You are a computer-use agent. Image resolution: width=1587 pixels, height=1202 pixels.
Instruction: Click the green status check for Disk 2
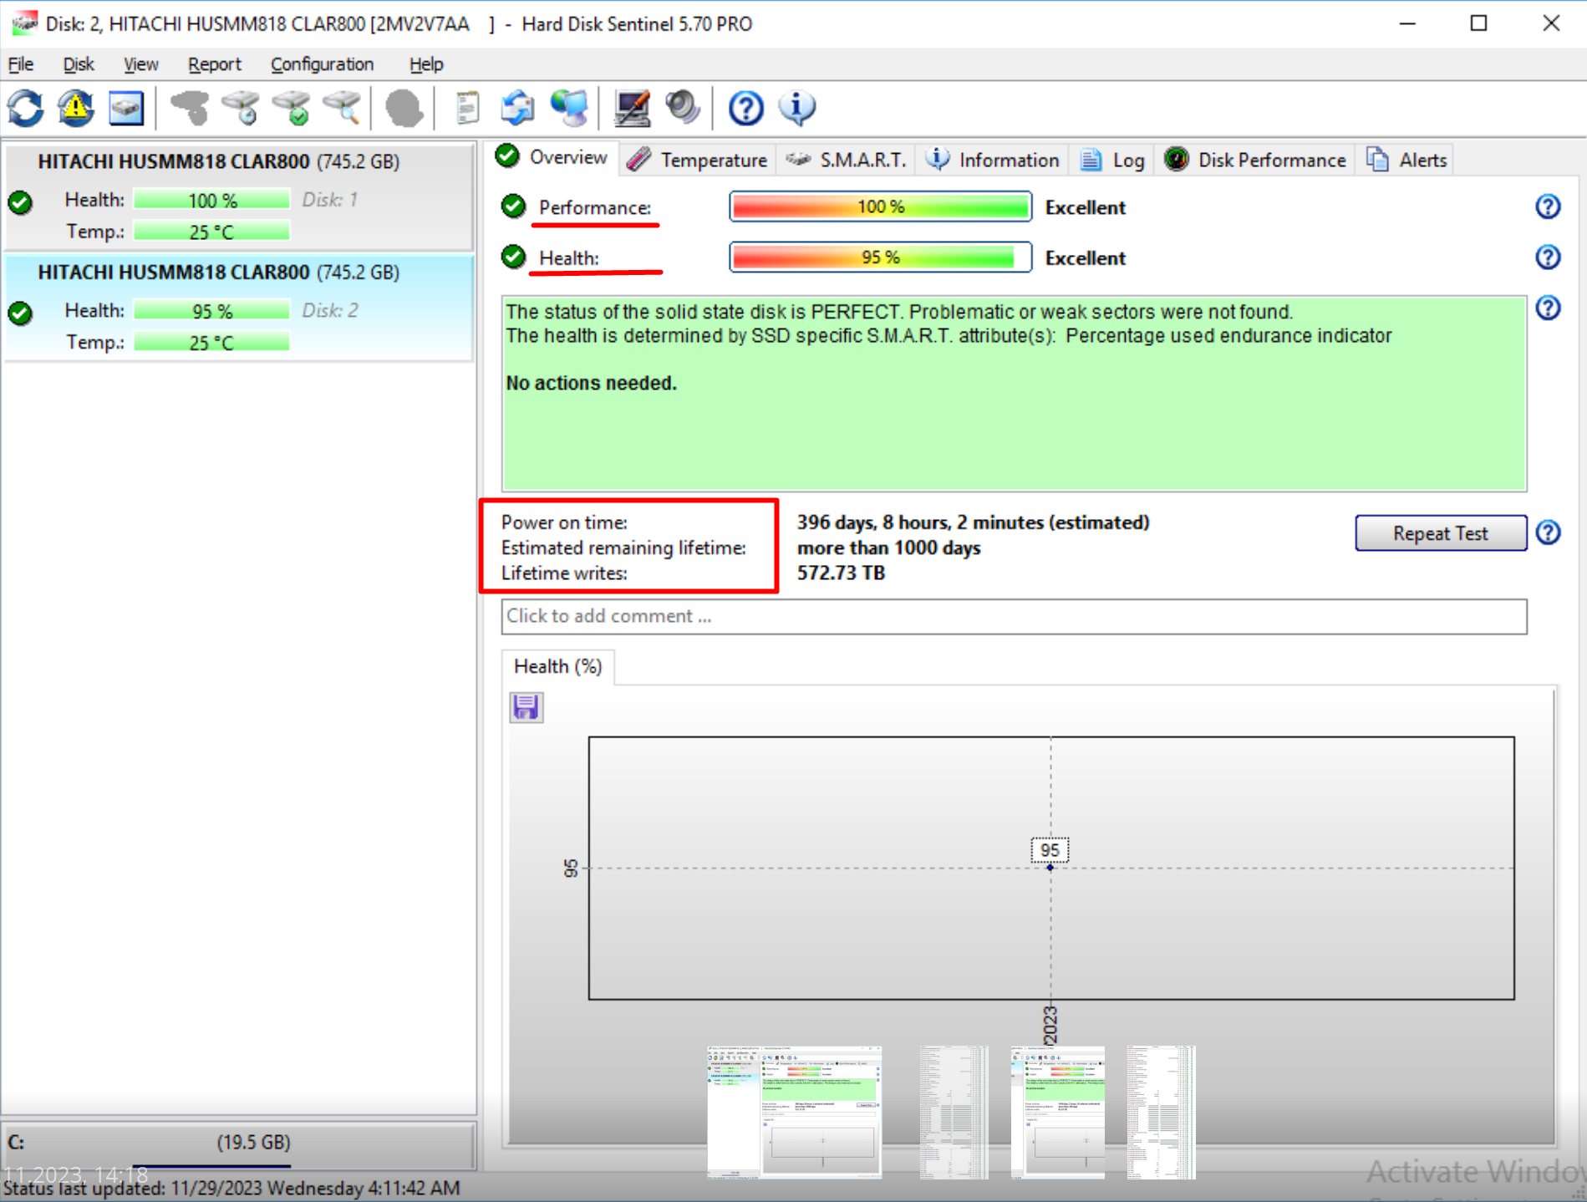click(x=20, y=313)
